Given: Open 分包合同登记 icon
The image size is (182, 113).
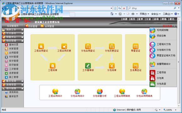Looking at the screenshot, I should click(x=88, y=46).
